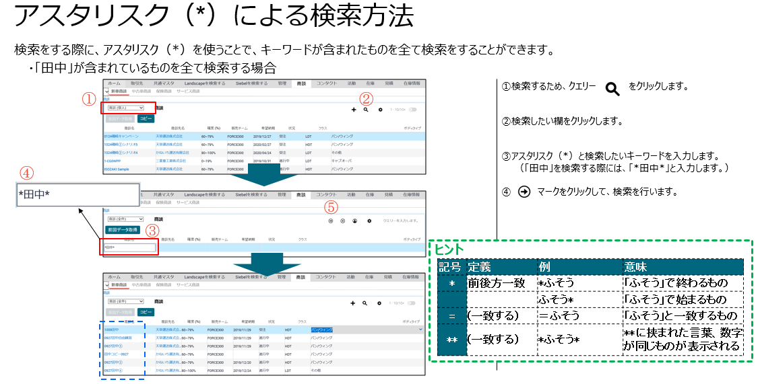The height and width of the screenshot is (384, 760).
Task: Click the circled X cancel-query icon in middle screenshot
Action: 342,221
